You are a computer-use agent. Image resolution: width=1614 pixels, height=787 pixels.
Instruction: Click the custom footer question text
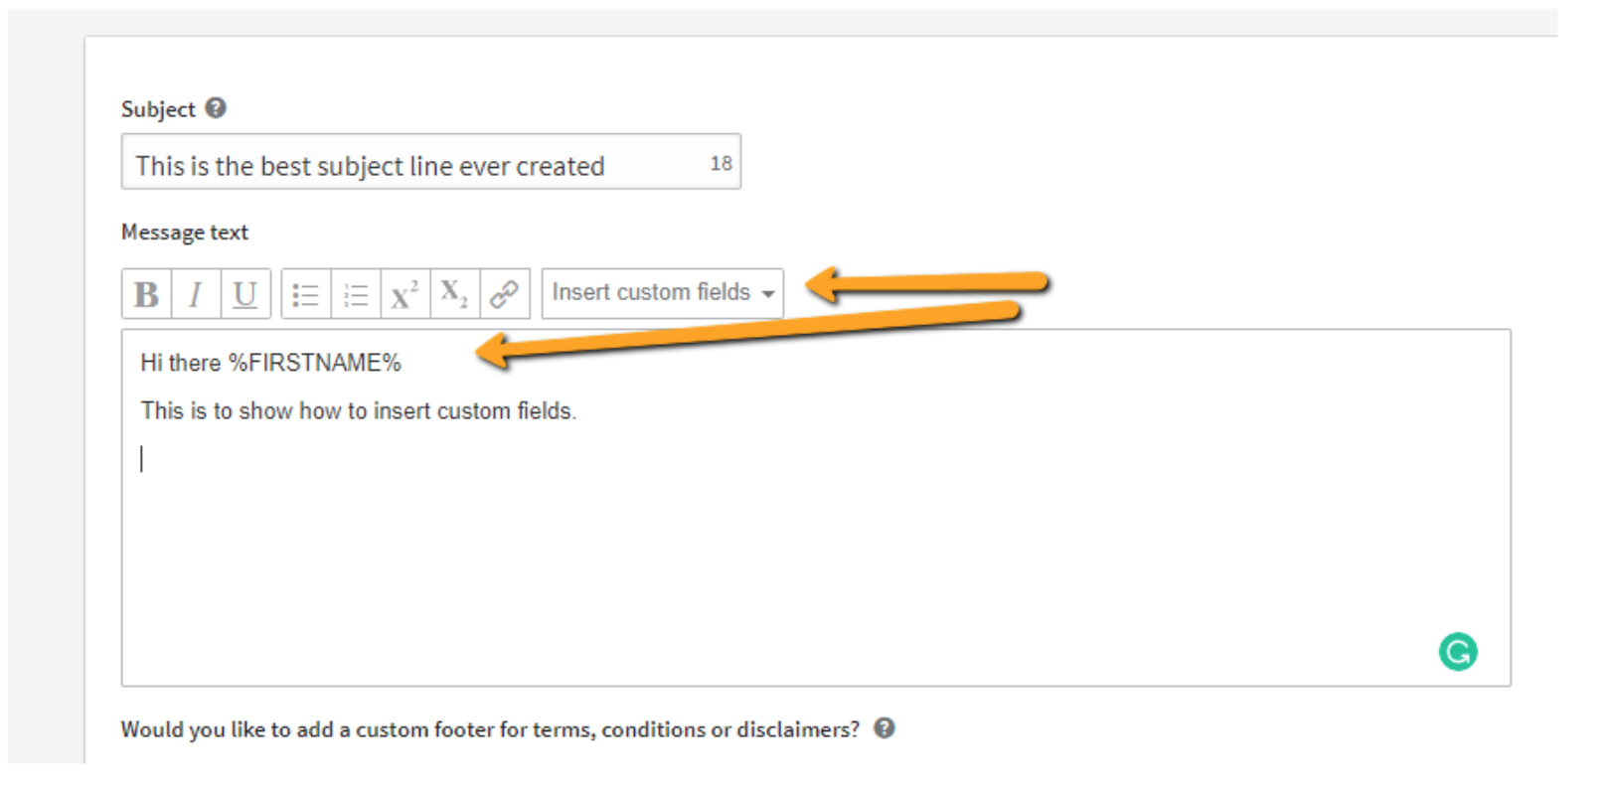[x=490, y=729]
